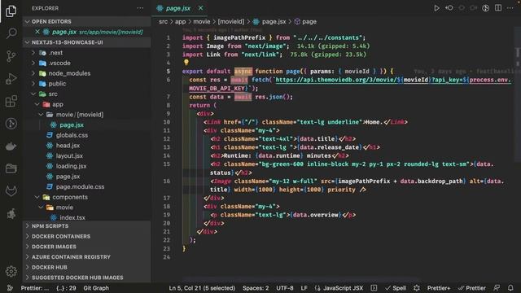Go to line via Ln 5, Col 21
The width and height of the screenshot is (521, 293).
pyautogui.click(x=202, y=288)
